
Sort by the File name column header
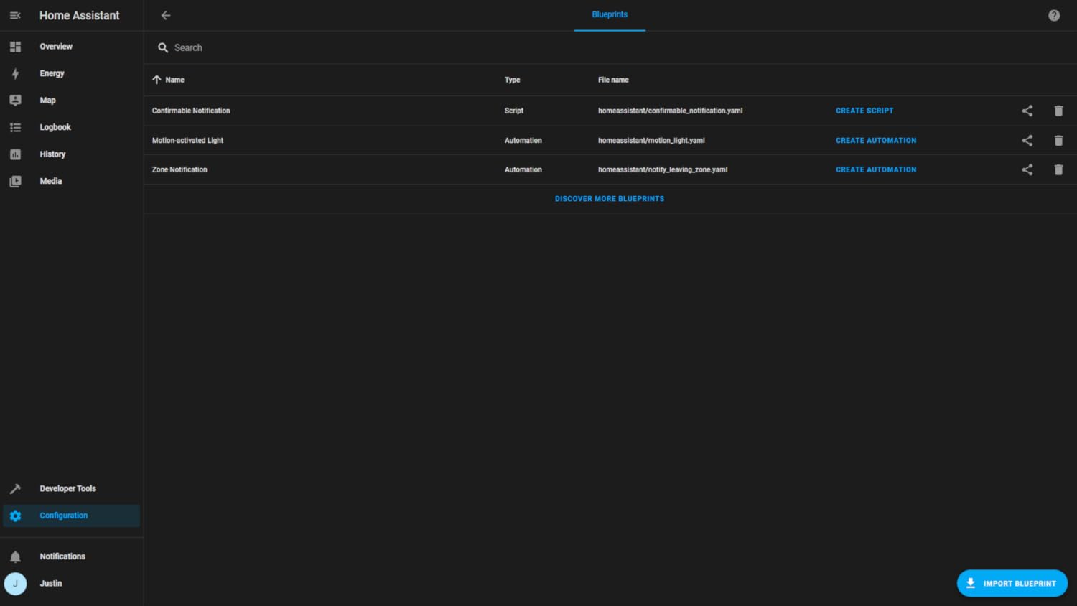(x=613, y=80)
